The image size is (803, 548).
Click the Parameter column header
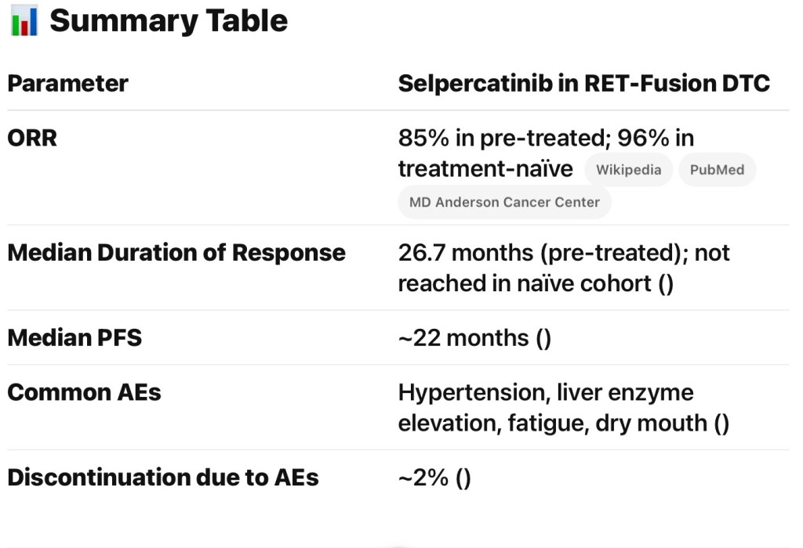click(67, 83)
